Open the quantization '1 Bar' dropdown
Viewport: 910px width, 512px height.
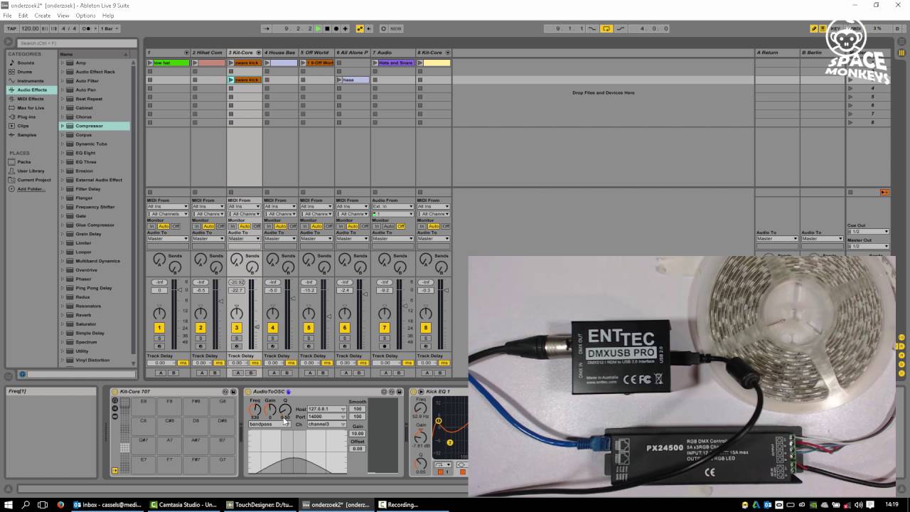tap(110, 28)
